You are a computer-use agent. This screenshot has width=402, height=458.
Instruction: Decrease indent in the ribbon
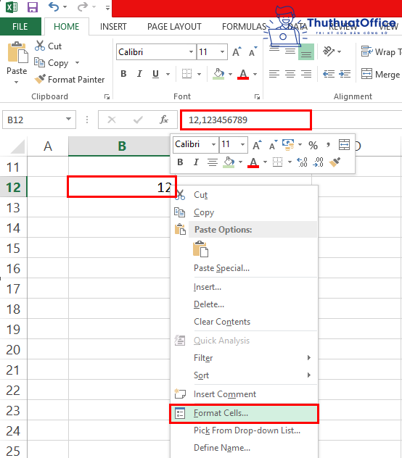pos(329,74)
